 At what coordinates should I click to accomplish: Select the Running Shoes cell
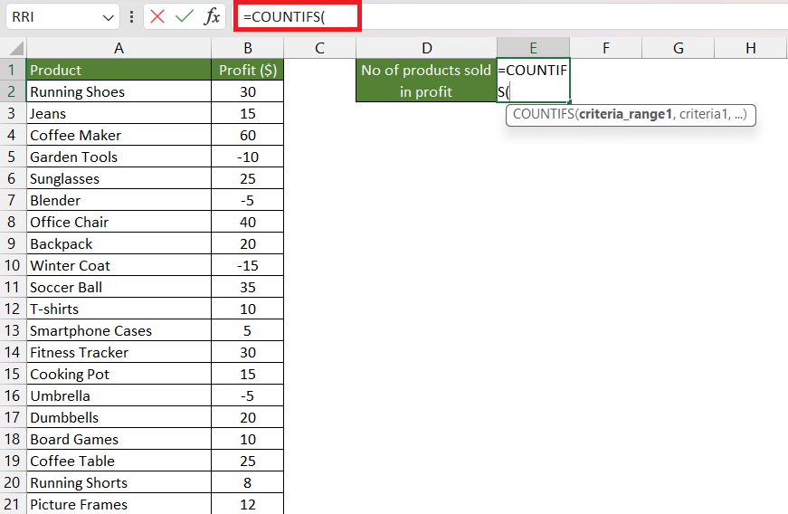[119, 91]
